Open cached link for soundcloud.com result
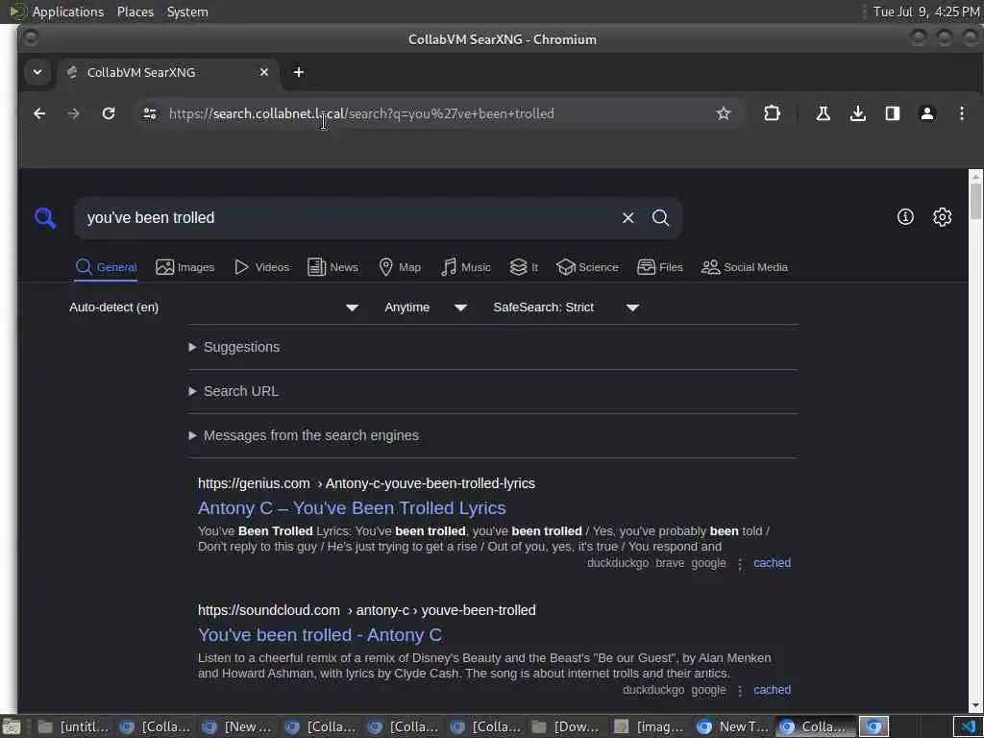 tap(772, 690)
